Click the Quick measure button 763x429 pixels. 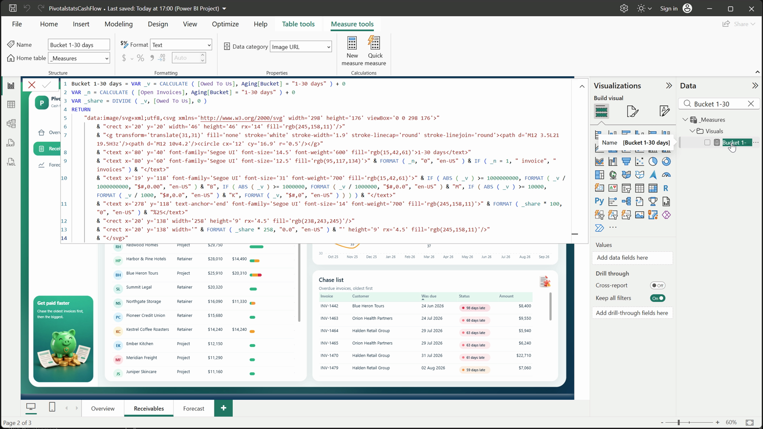click(x=375, y=51)
